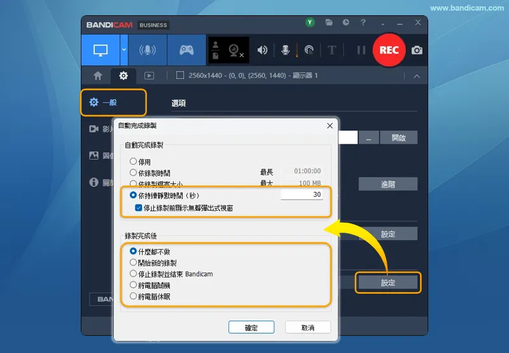
Task: Open the settings gear tab
Action: [123, 76]
